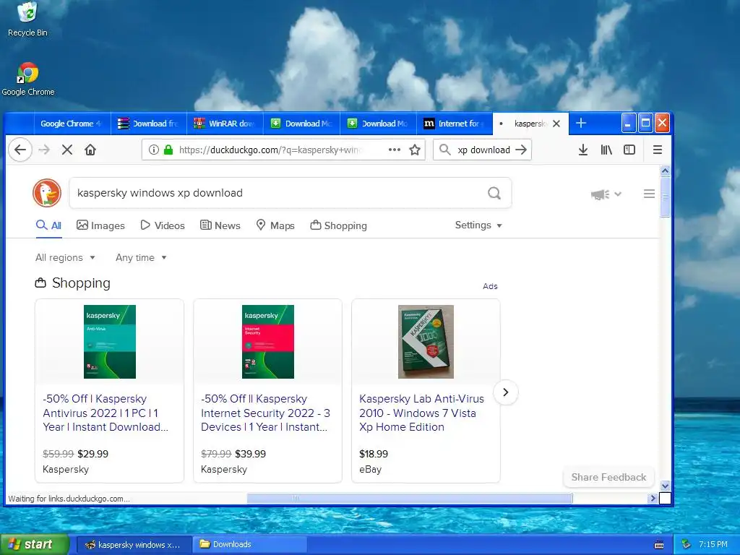Show next shopping results with the arrow

click(505, 392)
